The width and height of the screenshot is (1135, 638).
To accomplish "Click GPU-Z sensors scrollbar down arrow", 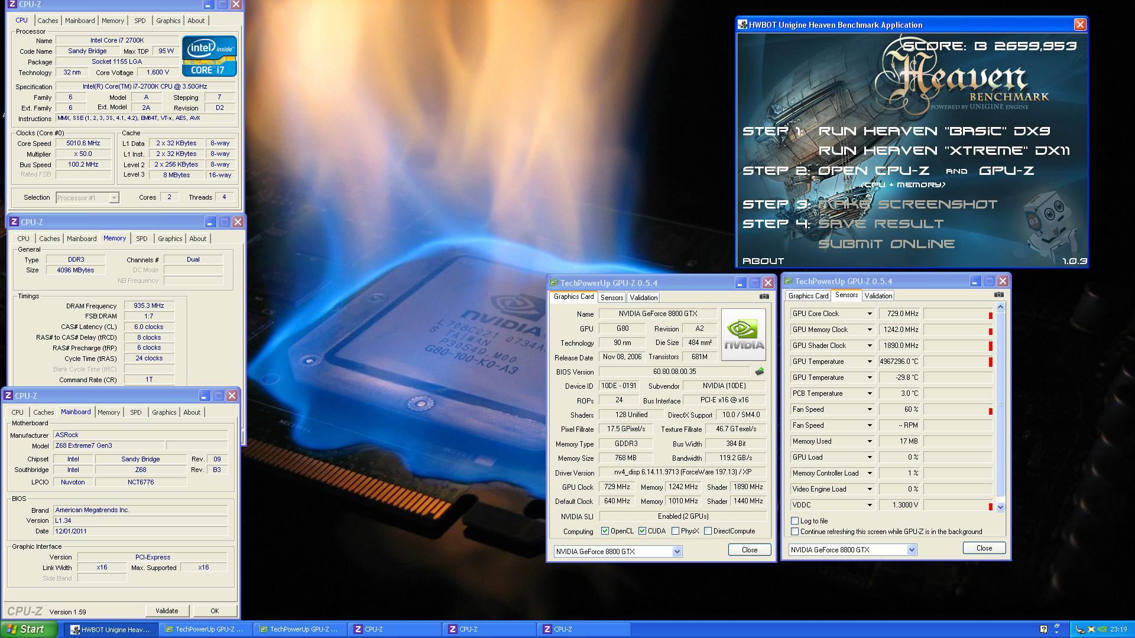I will click(x=1000, y=507).
